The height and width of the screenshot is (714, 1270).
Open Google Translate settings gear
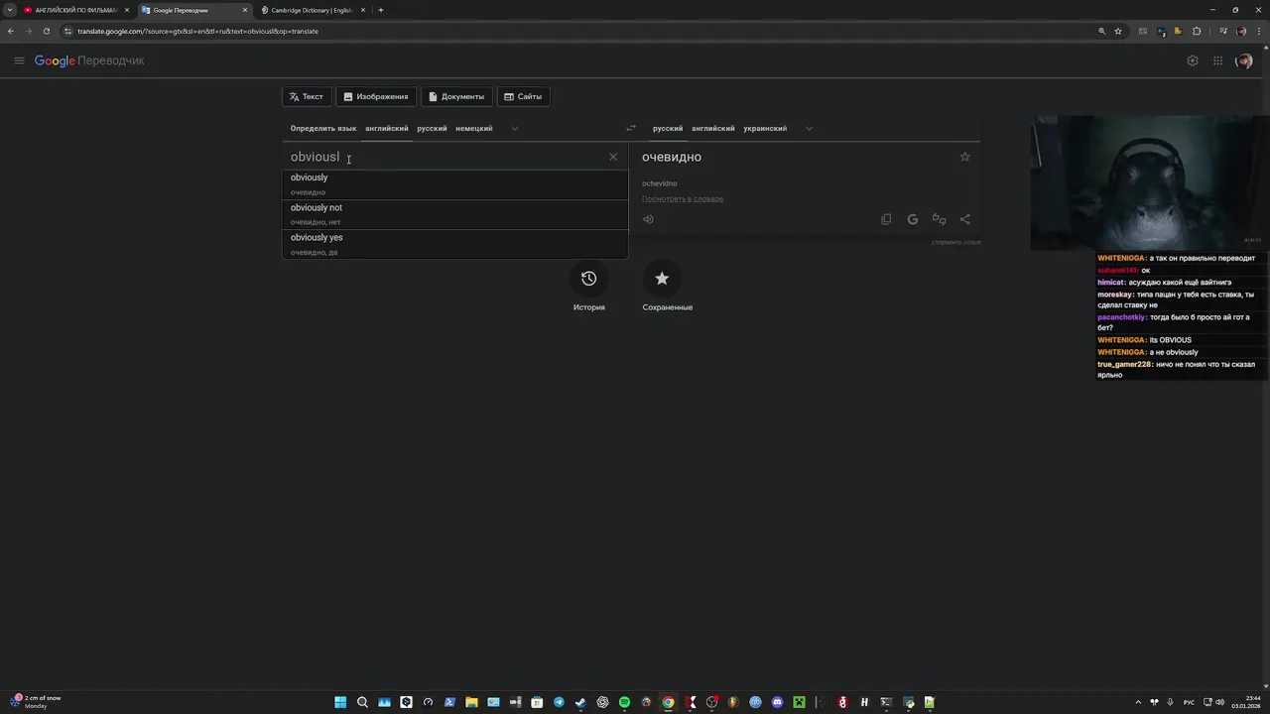pos(1193,60)
